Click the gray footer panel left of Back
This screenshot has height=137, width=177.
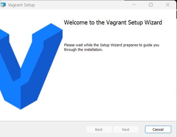[x=43, y=130]
